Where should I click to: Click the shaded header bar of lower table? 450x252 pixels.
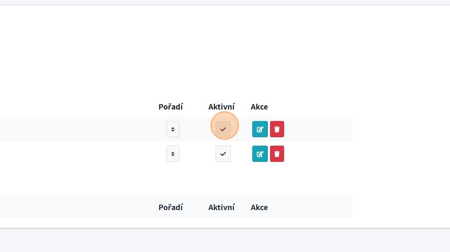(78, 207)
